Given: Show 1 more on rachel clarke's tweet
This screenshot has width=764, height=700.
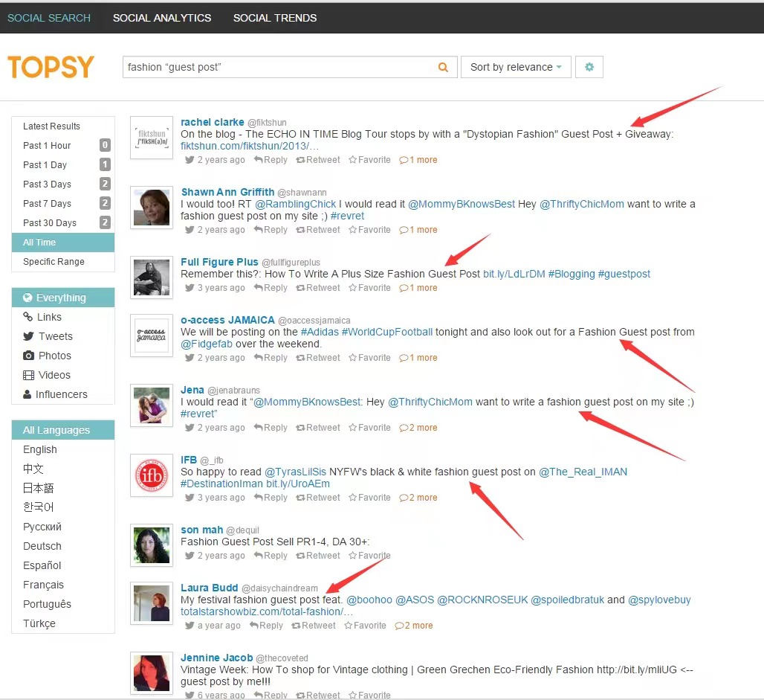Looking at the screenshot, I should coord(418,160).
